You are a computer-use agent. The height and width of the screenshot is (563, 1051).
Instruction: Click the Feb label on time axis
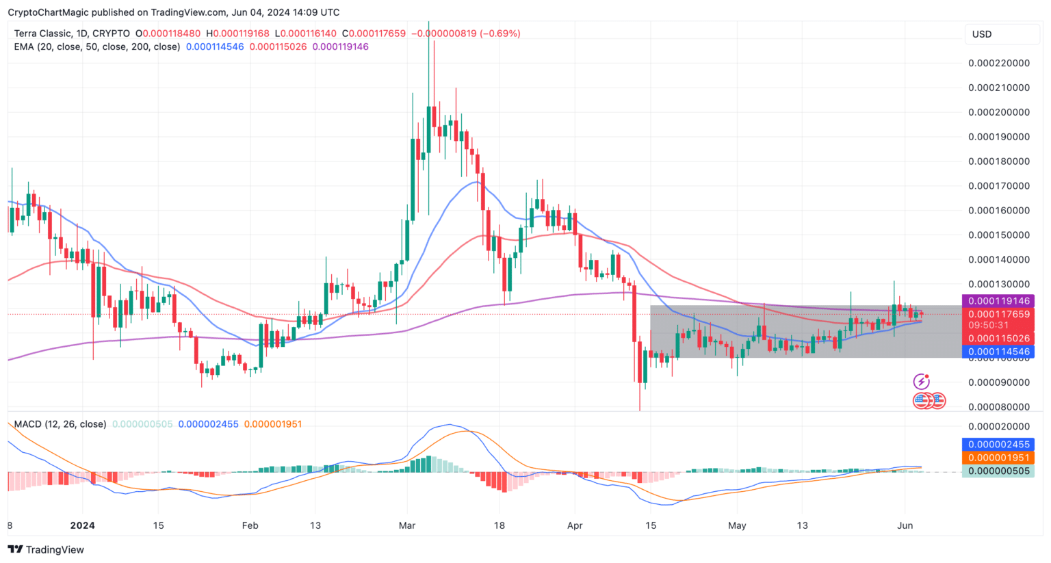coord(250,525)
